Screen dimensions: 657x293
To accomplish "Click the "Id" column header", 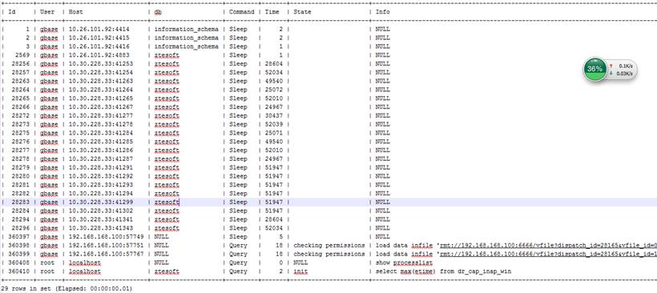I will [x=12, y=12].
